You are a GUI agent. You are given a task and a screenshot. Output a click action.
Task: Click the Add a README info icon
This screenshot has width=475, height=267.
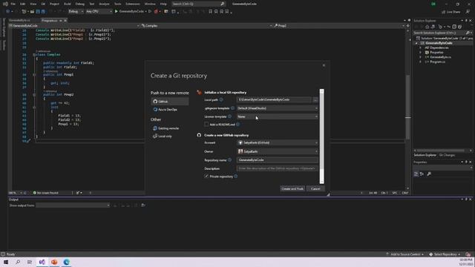[x=237, y=125]
